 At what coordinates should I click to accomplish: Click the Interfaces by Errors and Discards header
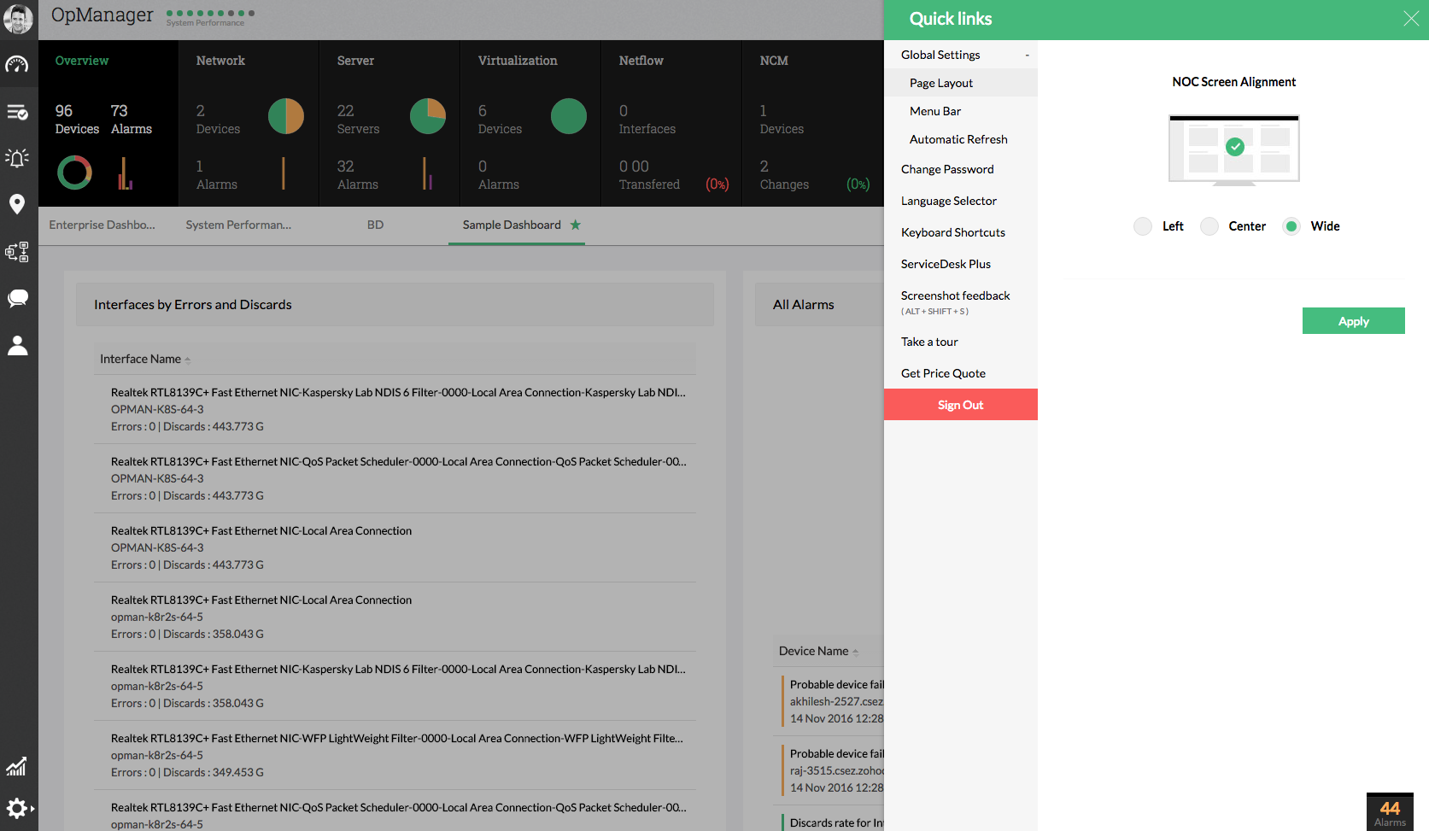click(395, 305)
